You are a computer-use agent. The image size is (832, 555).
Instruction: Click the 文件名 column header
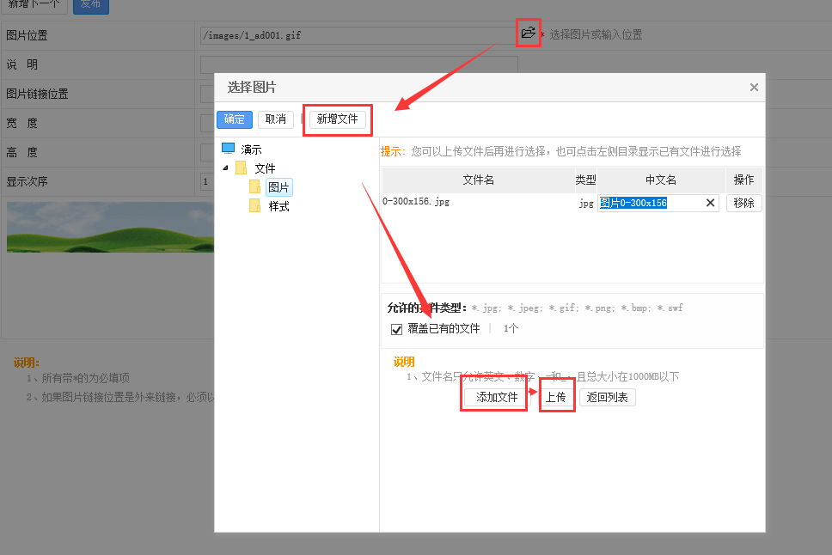coord(478,180)
